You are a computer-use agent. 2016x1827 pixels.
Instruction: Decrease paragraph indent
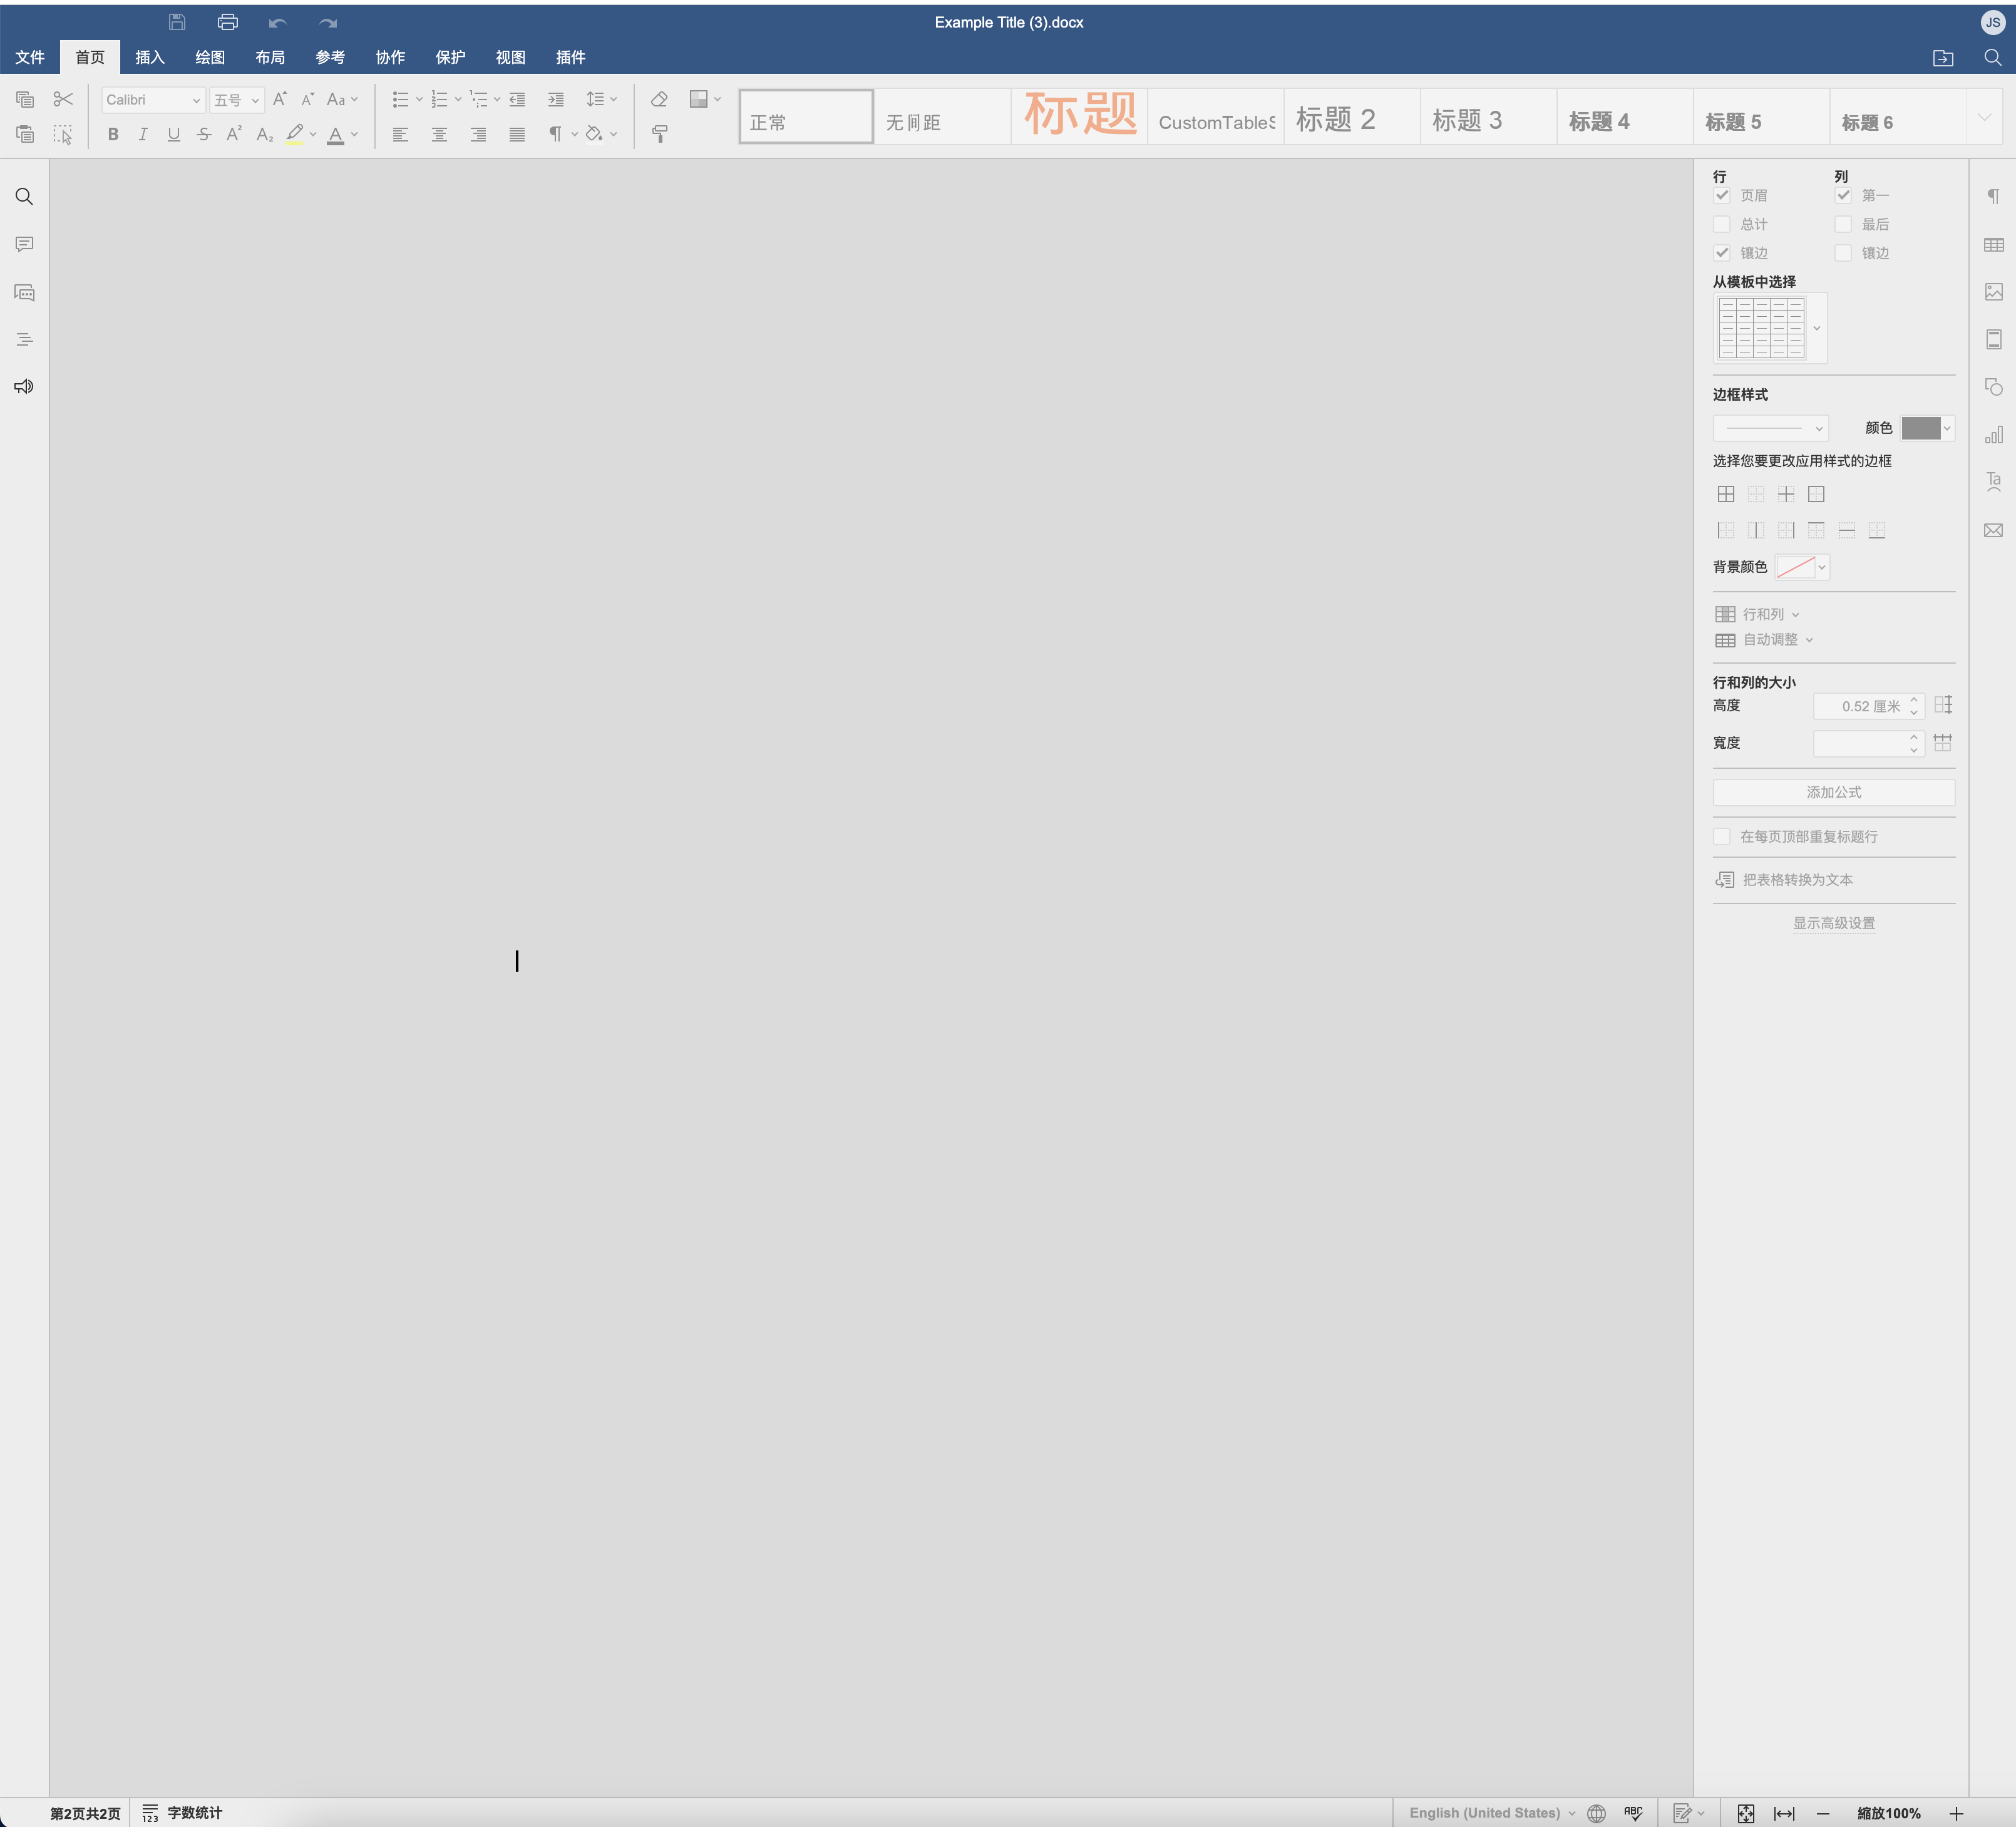(517, 99)
